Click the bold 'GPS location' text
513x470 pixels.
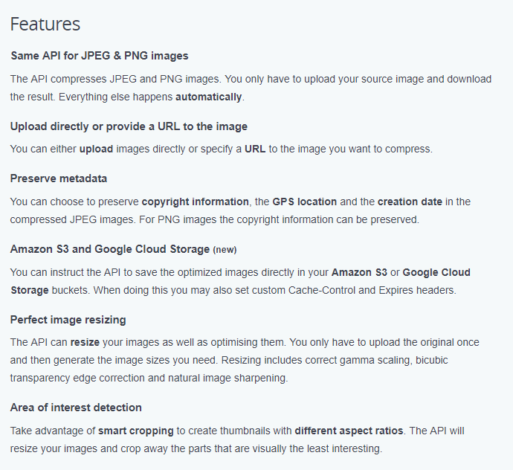(x=305, y=202)
